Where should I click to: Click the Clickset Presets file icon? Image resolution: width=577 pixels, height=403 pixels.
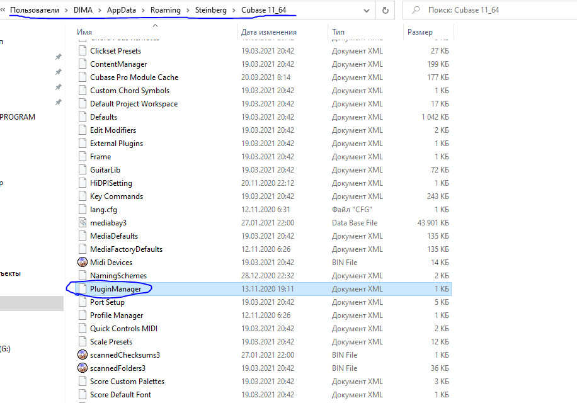click(x=83, y=51)
